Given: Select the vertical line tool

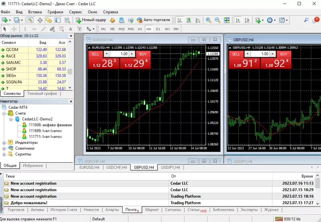Looking at the screenshot, I should tap(25, 29).
